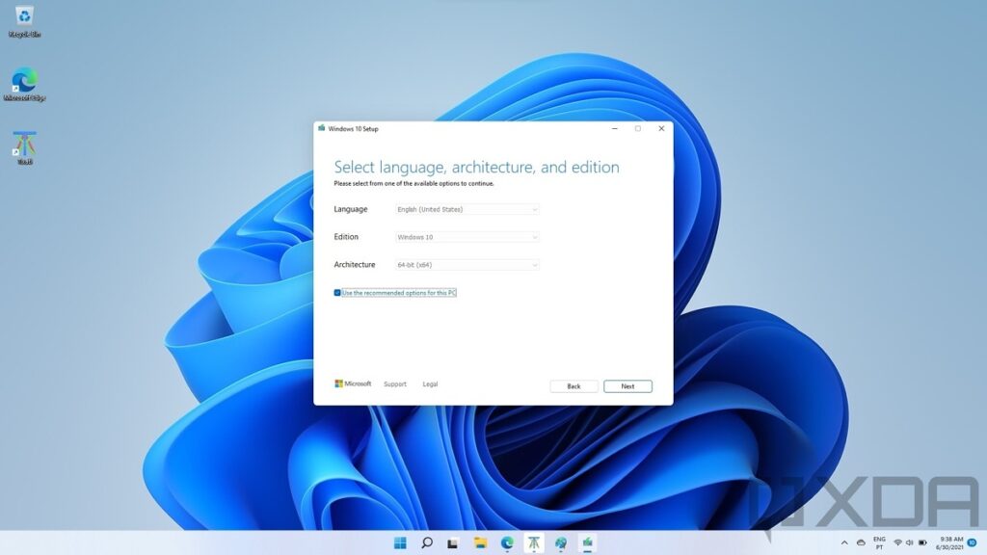
Task: Open the Support link
Action: point(395,384)
